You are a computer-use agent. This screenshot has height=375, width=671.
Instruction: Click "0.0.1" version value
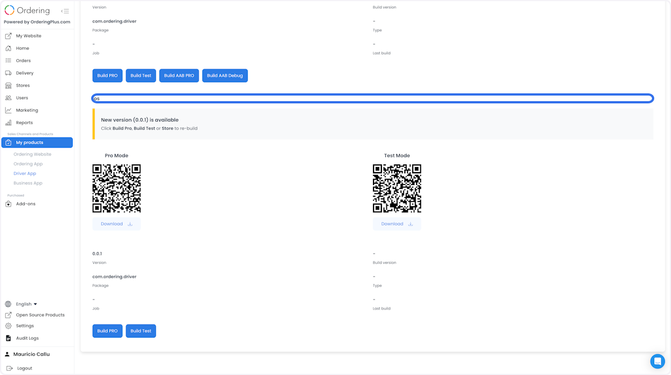point(97,254)
